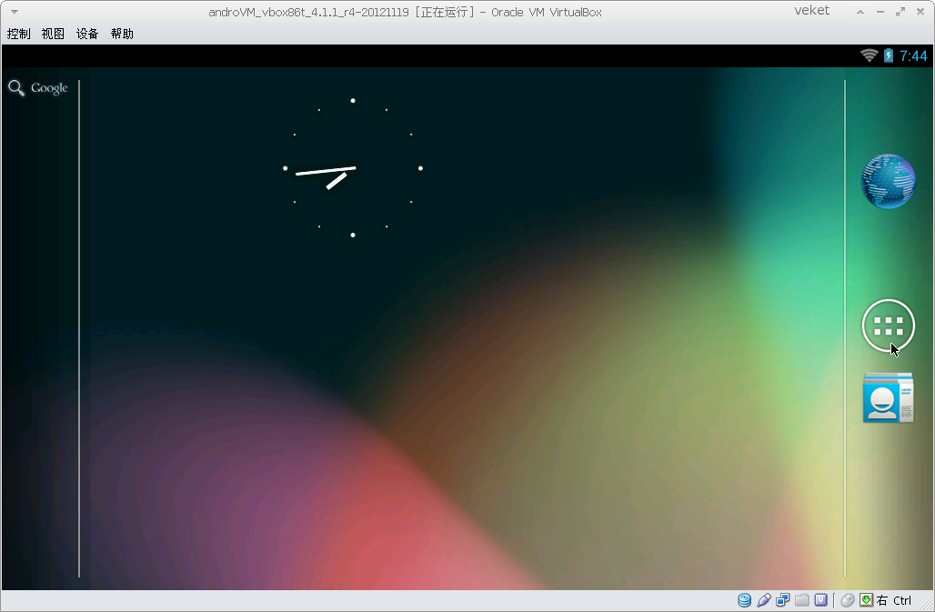Maximize the VirtualBox window
The width and height of the screenshot is (935, 612).
pos(900,12)
